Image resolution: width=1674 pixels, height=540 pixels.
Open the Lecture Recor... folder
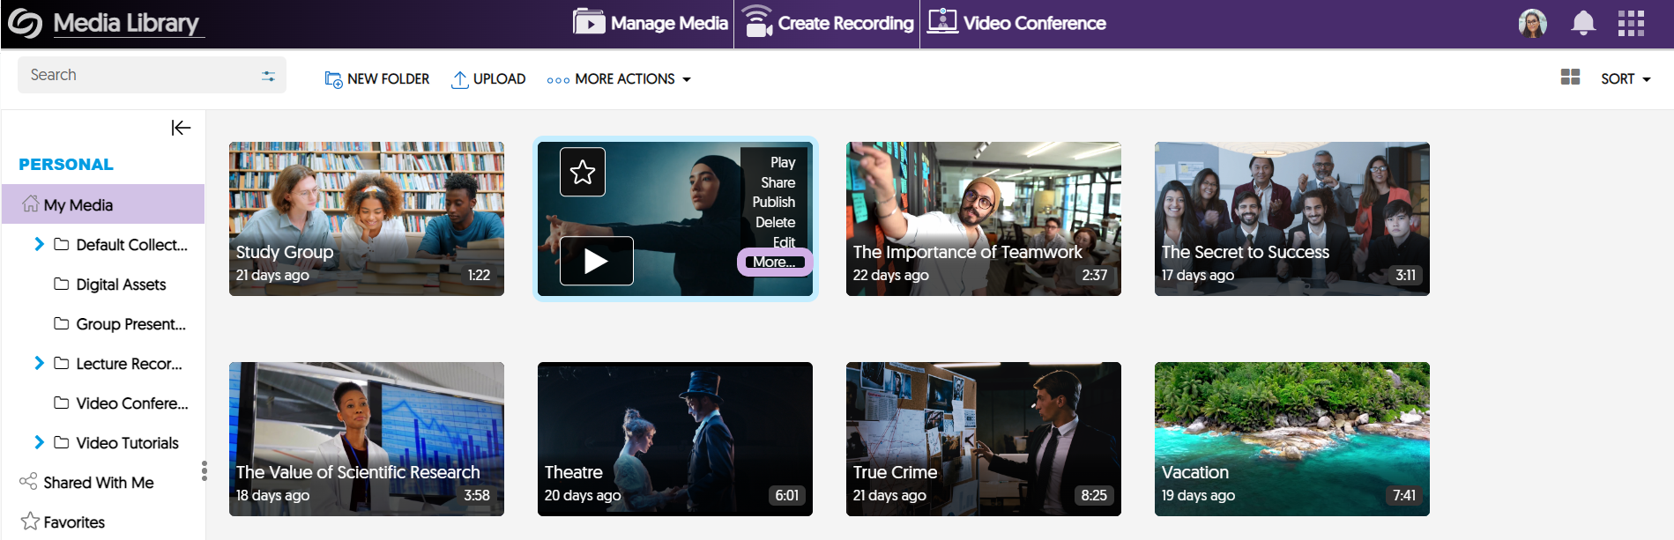(x=119, y=364)
